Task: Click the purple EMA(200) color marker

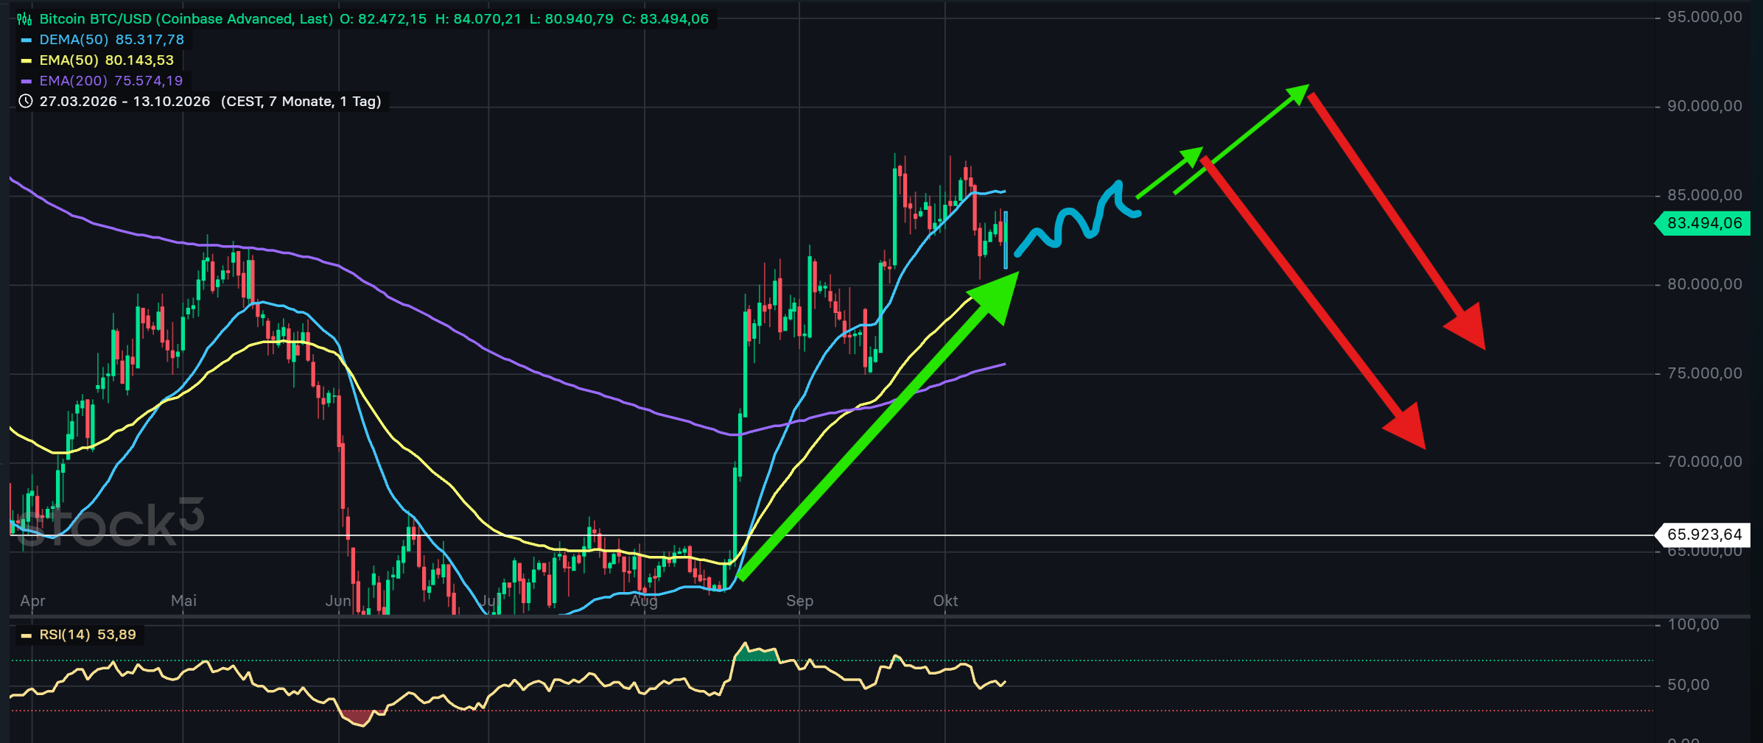Action: [x=26, y=82]
